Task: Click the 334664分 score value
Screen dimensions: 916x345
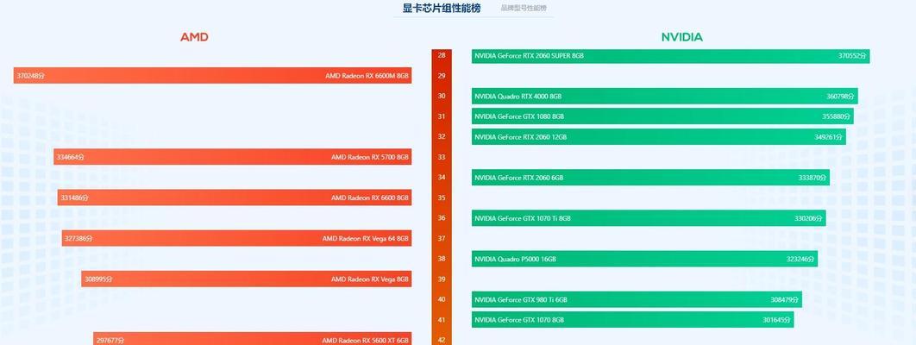Action: pos(71,157)
